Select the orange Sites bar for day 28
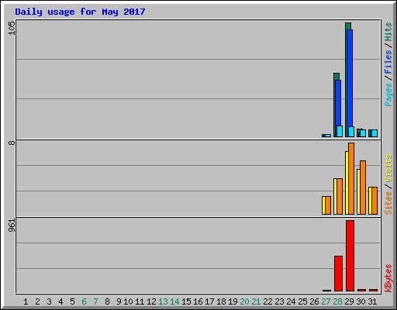 coord(340,196)
